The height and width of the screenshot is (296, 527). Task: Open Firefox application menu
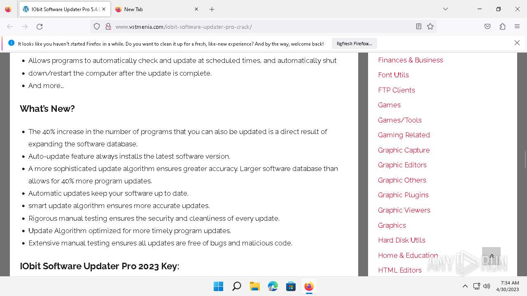517,26
